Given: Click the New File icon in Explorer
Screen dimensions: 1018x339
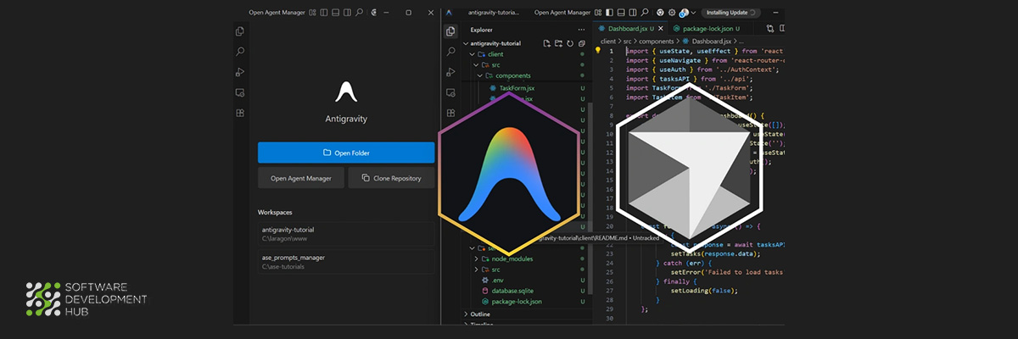Looking at the screenshot, I should pos(547,43).
